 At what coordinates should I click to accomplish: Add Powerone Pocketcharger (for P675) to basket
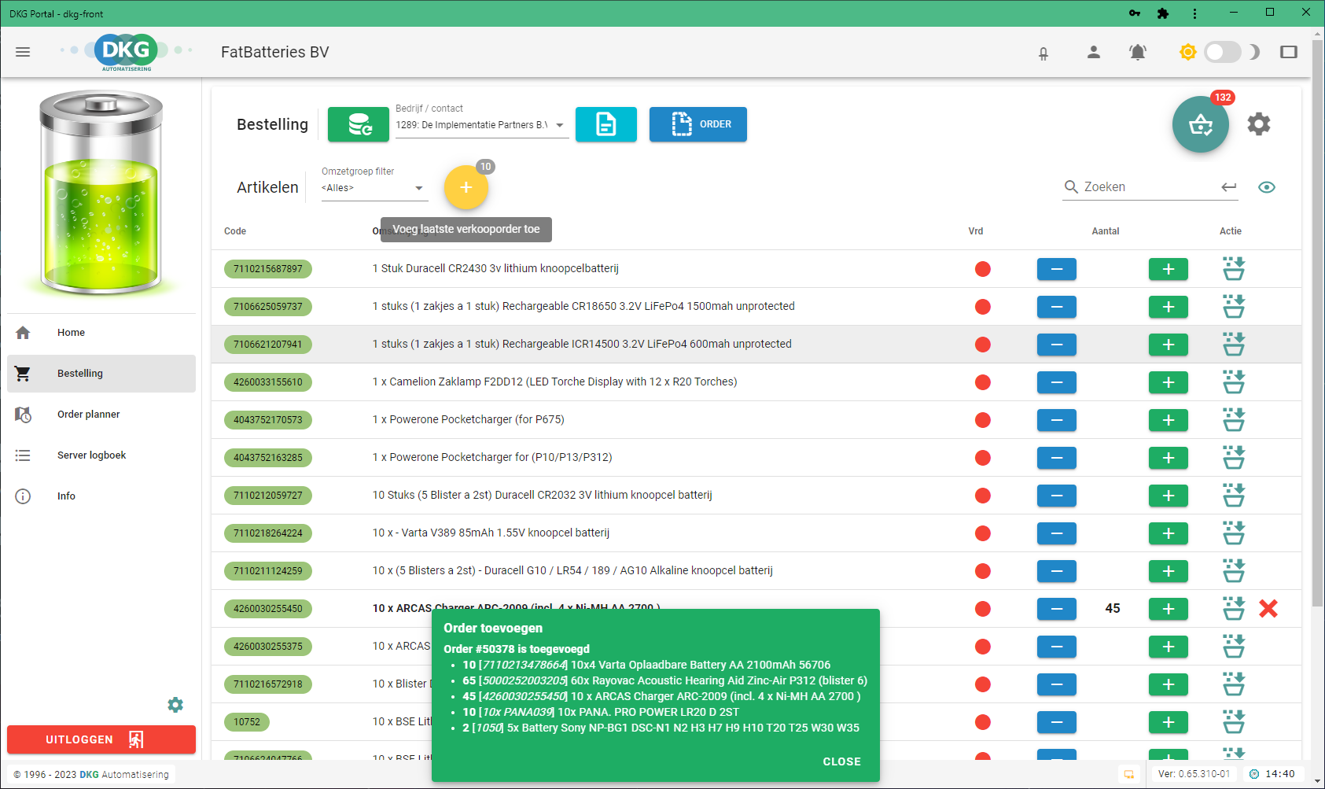click(x=1234, y=420)
